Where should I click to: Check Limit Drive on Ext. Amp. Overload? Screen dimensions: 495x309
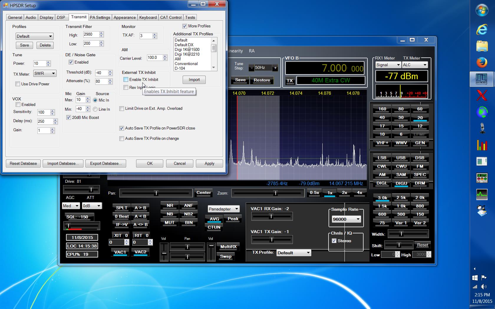[122, 108]
